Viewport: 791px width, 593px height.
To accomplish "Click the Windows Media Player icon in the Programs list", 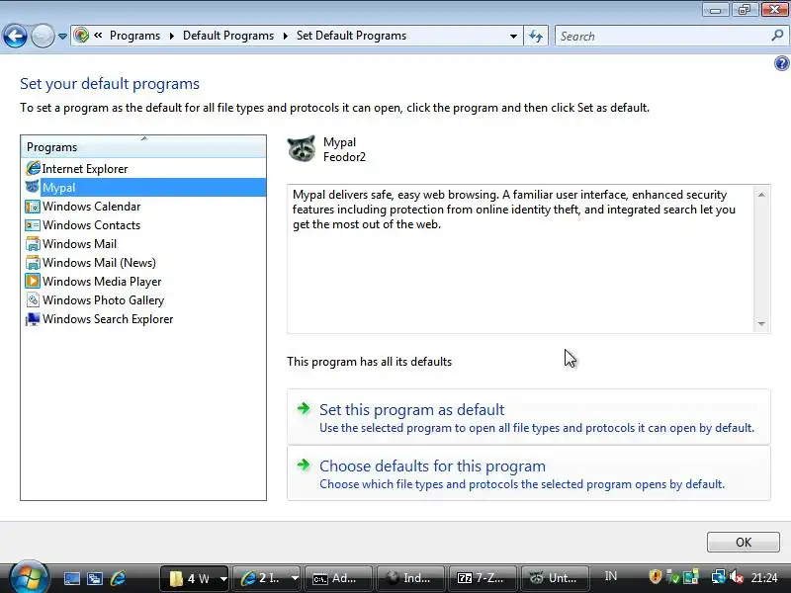I will tap(33, 282).
